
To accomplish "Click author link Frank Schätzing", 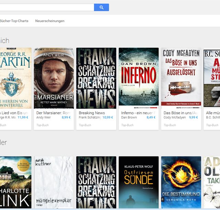I will coord(90,117).
